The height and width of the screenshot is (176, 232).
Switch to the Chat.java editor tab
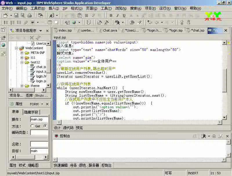pyautogui.click(x=108, y=30)
